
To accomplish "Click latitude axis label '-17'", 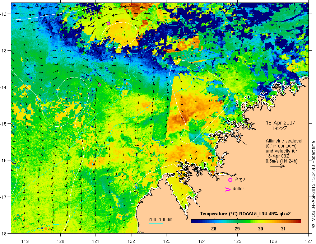I will pos(4,197).
